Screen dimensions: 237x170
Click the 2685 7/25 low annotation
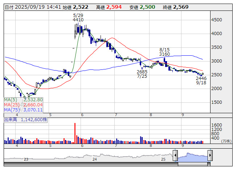click(142, 74)
